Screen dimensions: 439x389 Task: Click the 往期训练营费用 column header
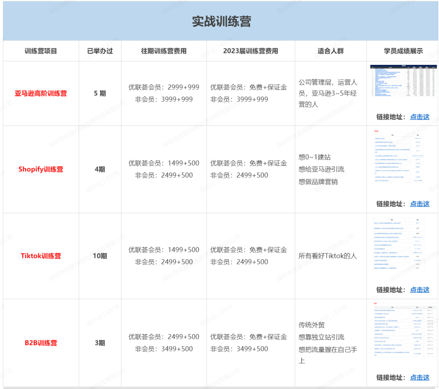click(x=164, y=51)
